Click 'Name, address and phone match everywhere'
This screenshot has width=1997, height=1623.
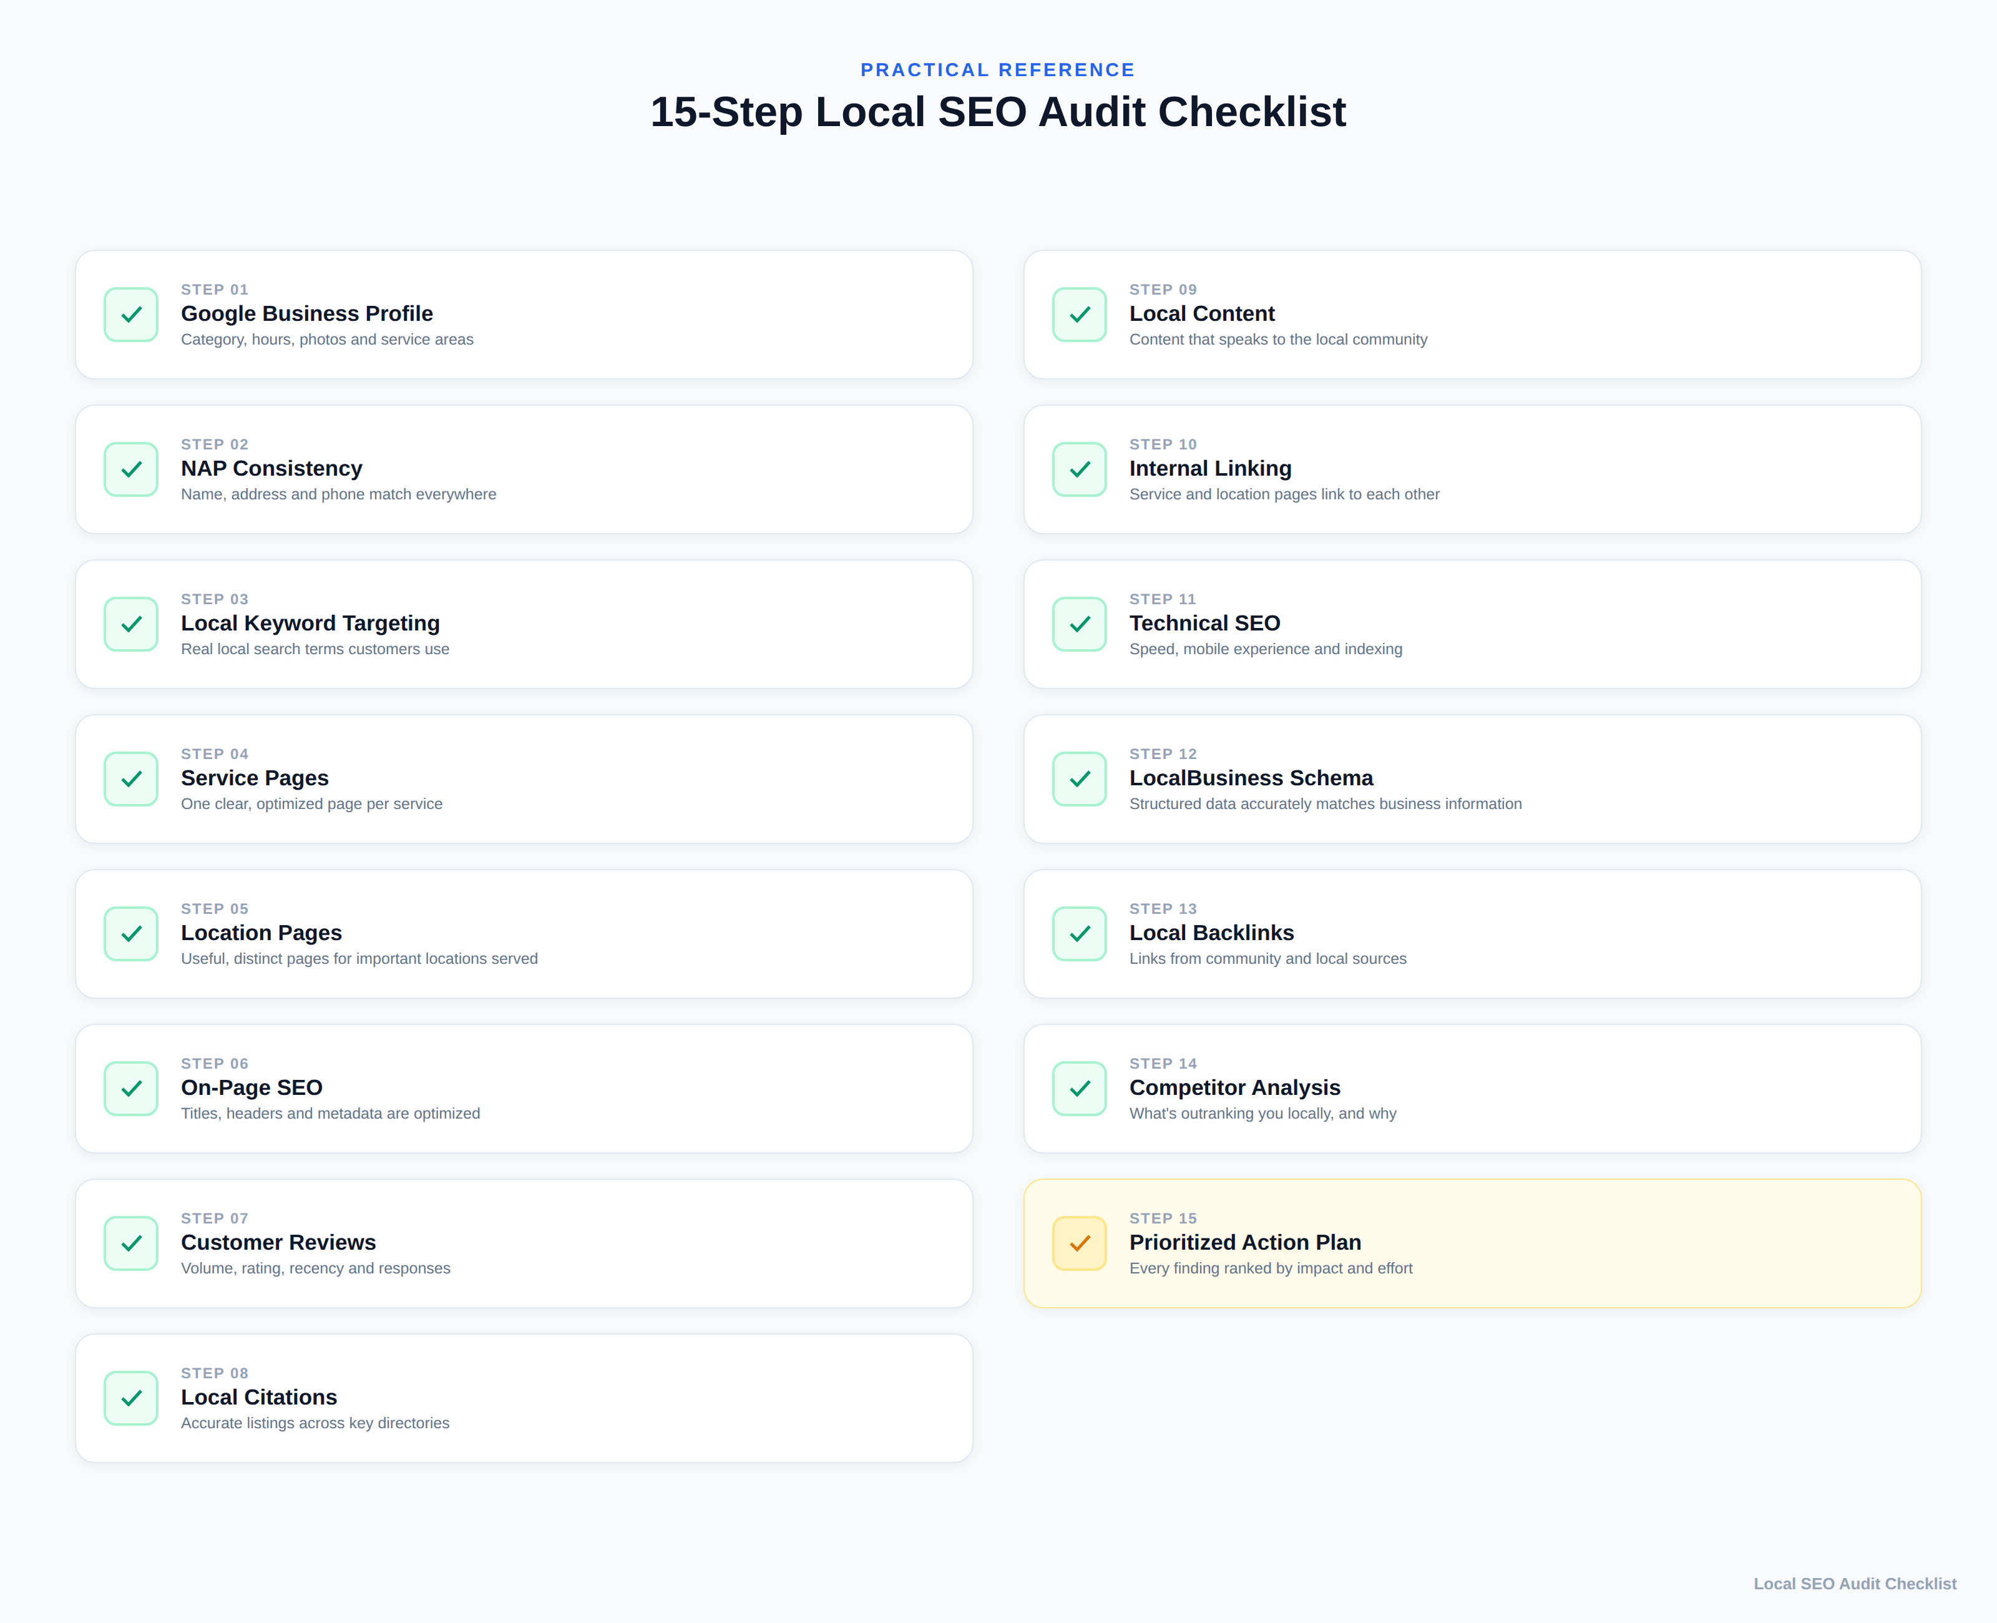pyautogui.click(x=338, y=494)
